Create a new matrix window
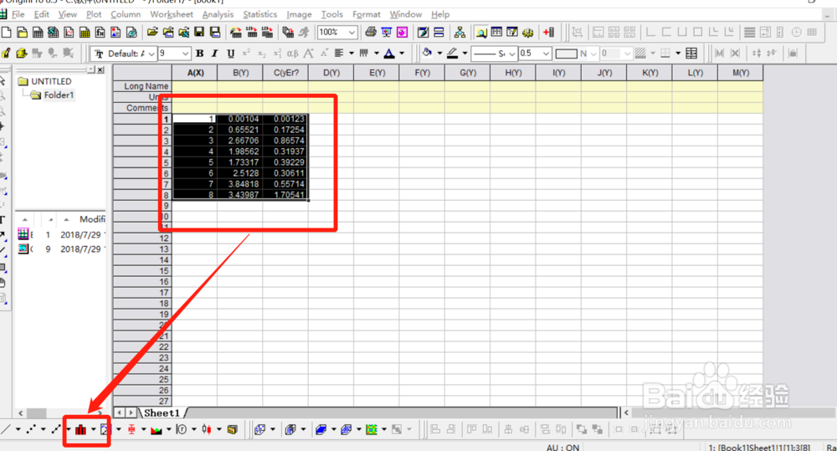The height and width of the screenshot is (451, 837). 85,33
